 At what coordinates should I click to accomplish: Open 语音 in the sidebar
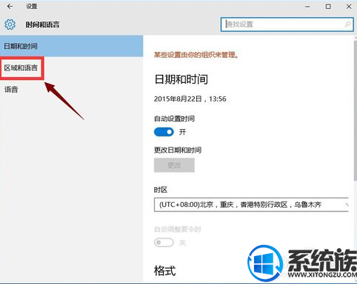click(x=11, y=90)
